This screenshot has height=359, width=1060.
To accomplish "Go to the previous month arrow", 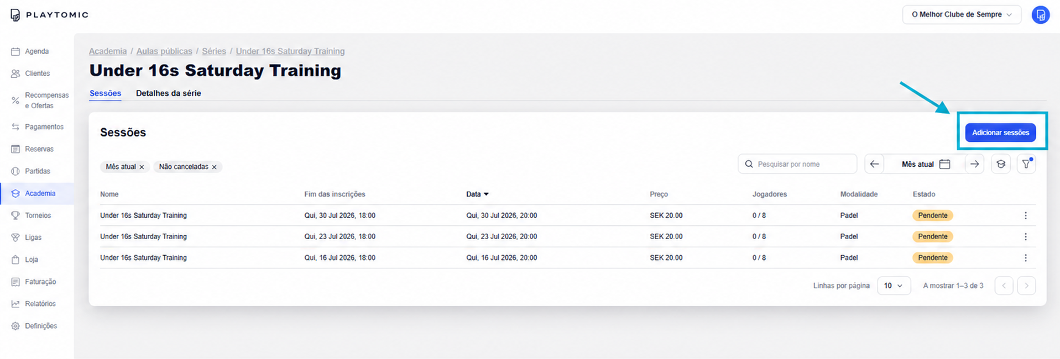I will (874, 164).
